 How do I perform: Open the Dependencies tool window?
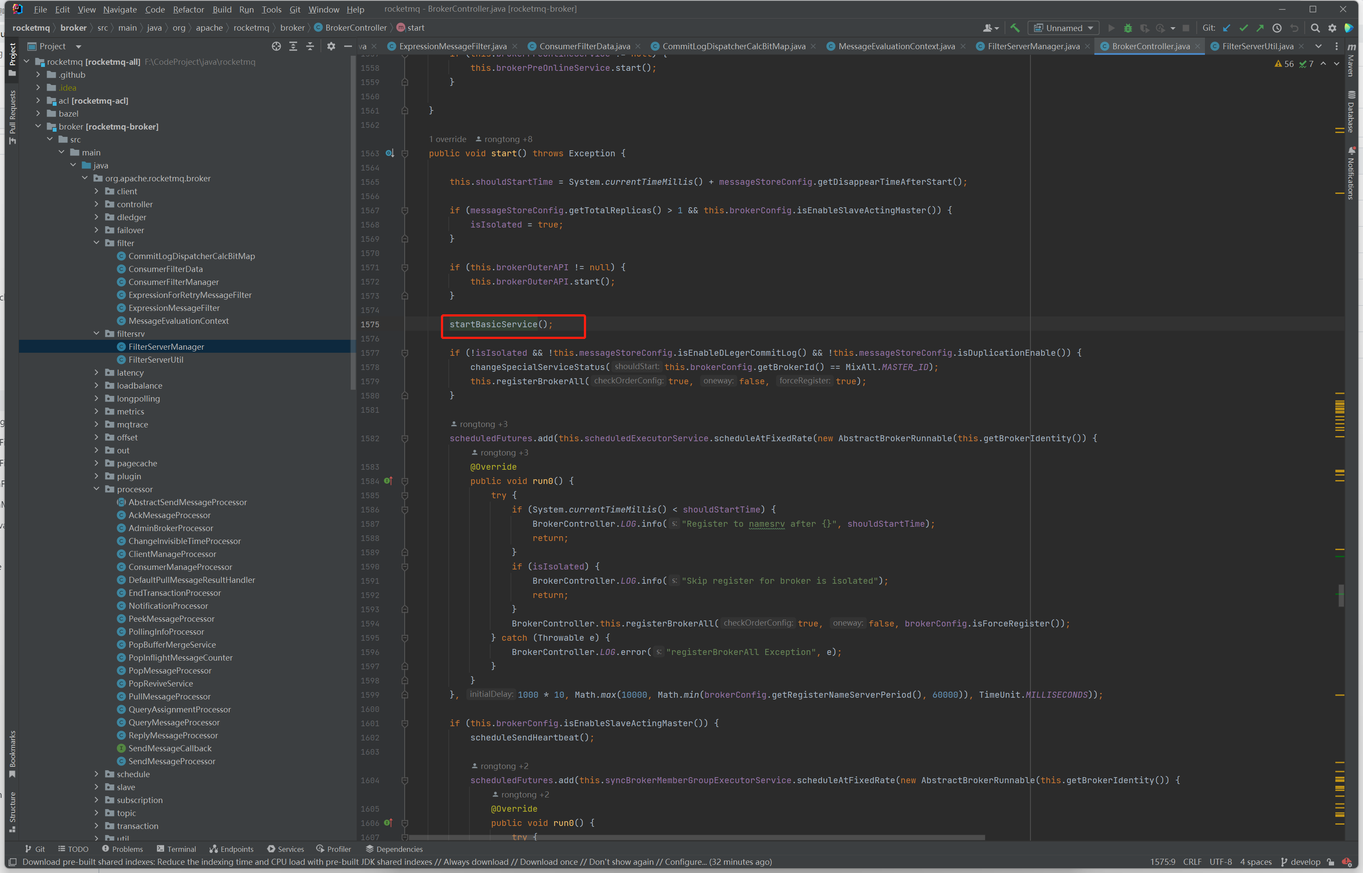394,849
